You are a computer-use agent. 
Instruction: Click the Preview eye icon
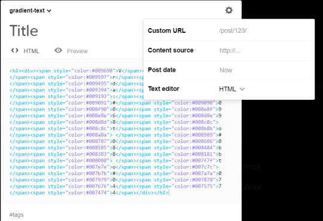(58, 50)
